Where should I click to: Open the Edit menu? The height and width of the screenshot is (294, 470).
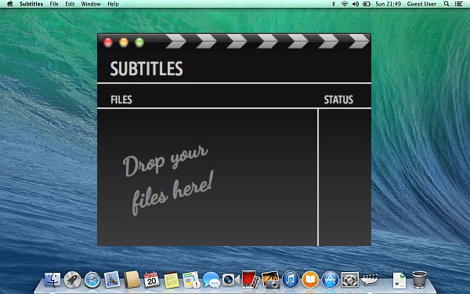70,4
